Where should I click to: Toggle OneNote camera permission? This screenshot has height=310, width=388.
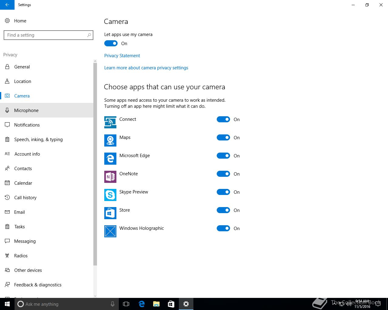pyautogui.click(x=223, y=174)
